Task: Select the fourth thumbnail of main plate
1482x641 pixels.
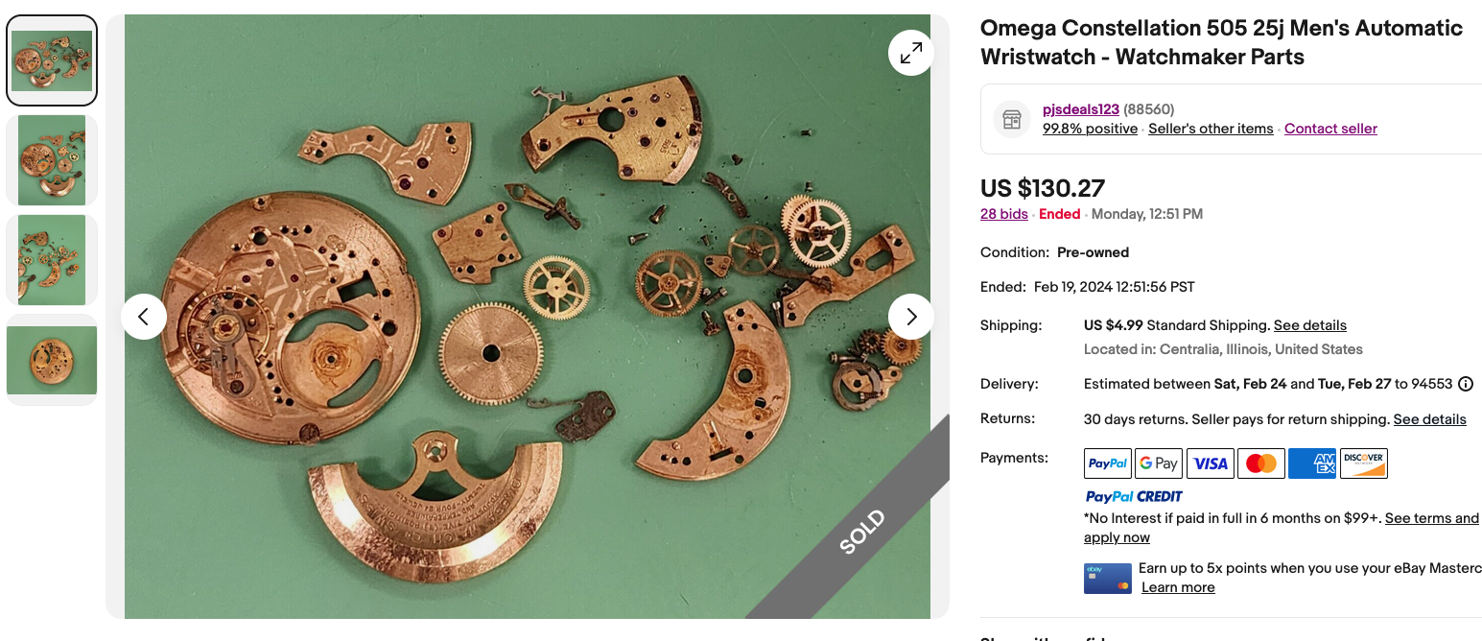Action: tap(52, 360)
